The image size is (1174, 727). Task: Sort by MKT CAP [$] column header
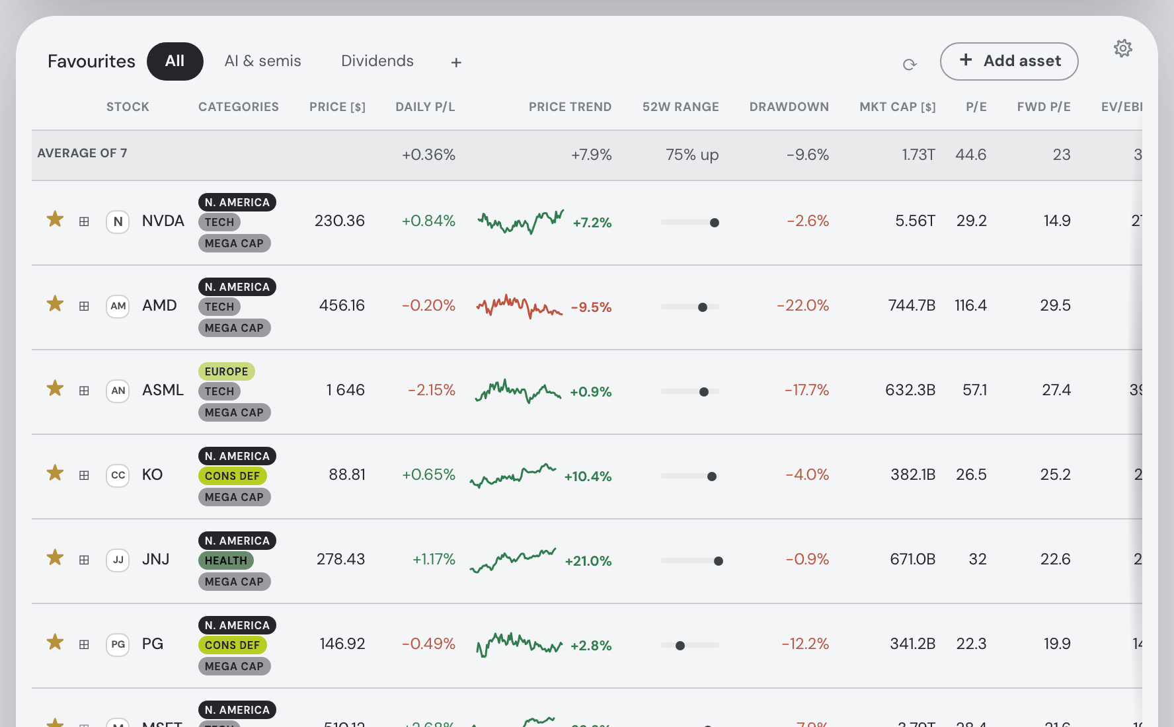897,107
